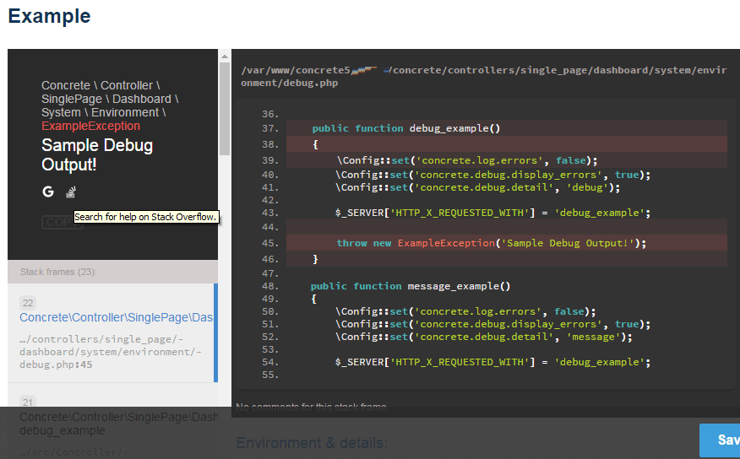
Task: Click the Stack Overflow help icon
Action: 72,192
